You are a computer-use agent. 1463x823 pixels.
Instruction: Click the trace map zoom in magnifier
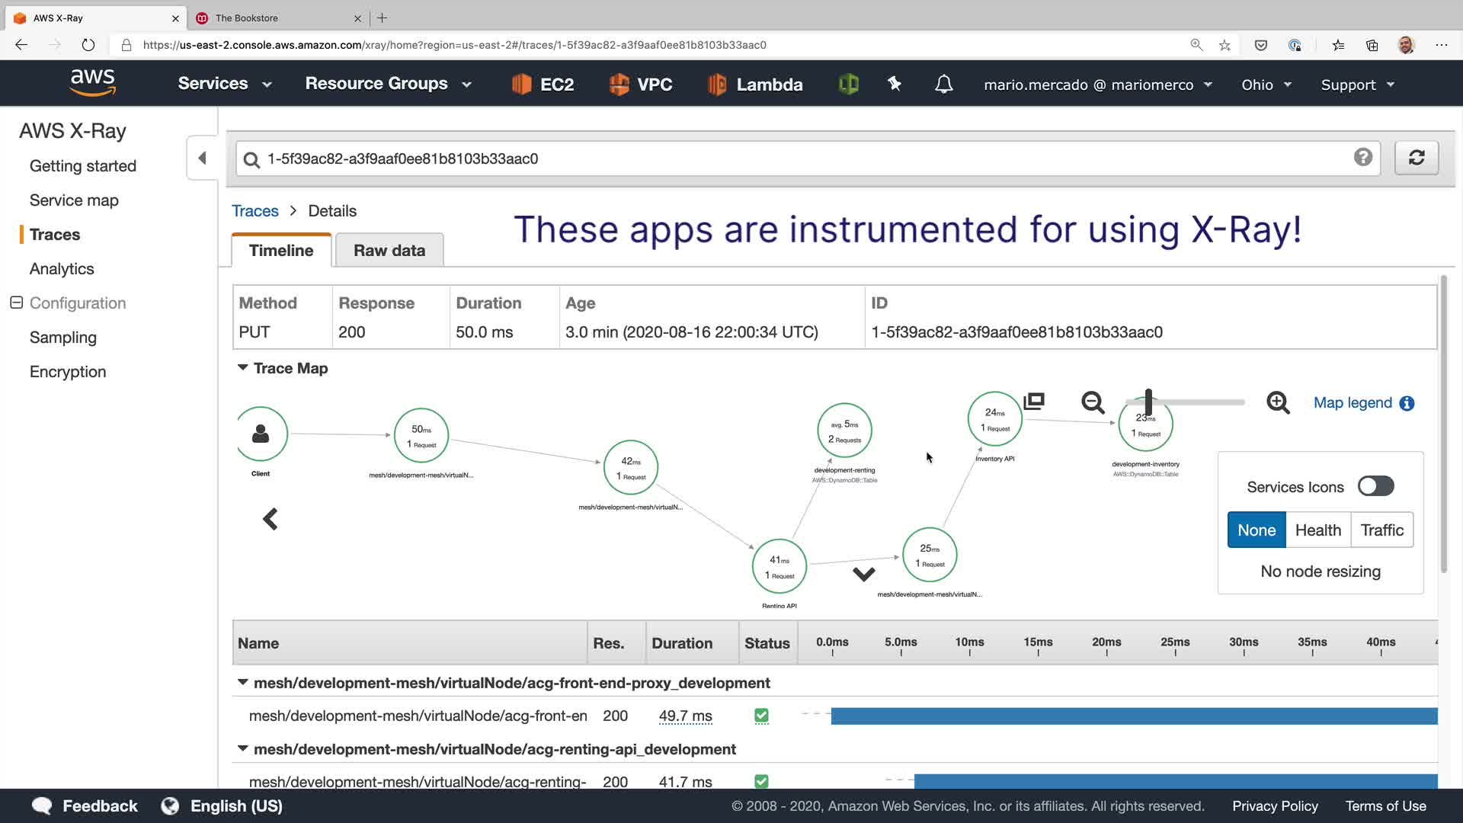coord(1278,402)
